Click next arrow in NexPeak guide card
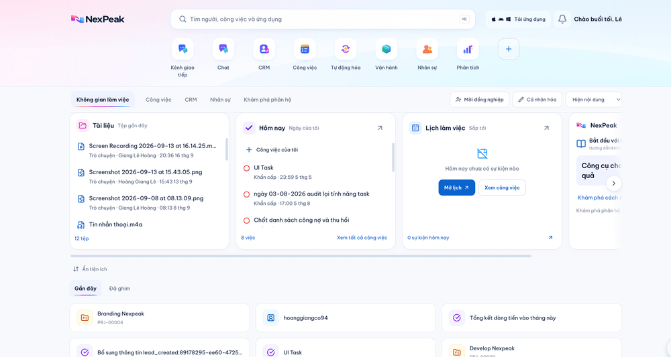This screenshot has width=671, height=357. (614, 184)
